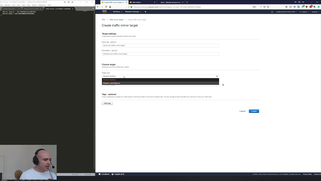Close the Create traffic mirror target tab
This screenshot has width=321, height=181.
pos(126,2)
